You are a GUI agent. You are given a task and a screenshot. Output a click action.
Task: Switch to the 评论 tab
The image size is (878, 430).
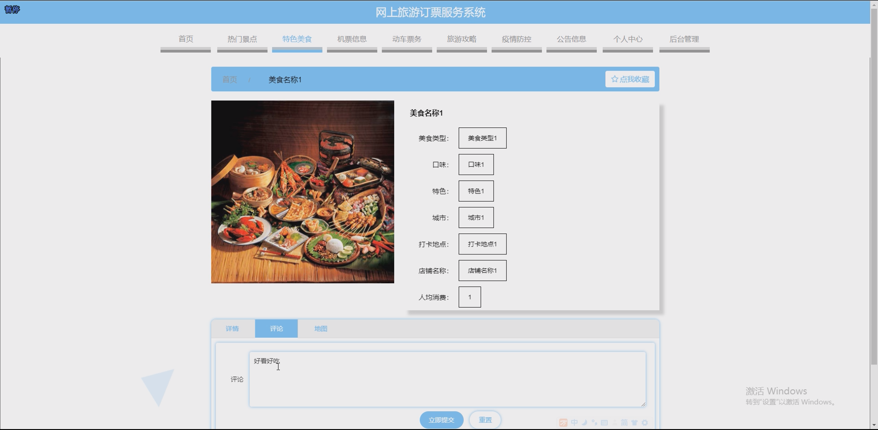pyautogui.click(x=277, y=329)
